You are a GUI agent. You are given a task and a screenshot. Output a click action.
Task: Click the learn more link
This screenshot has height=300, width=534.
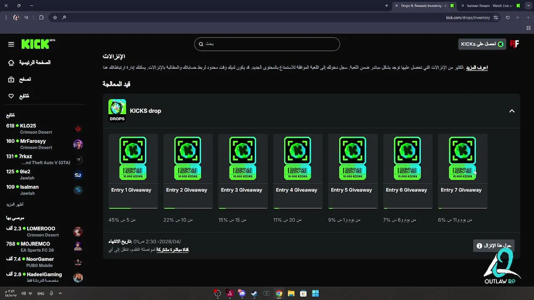click(477, 67)
